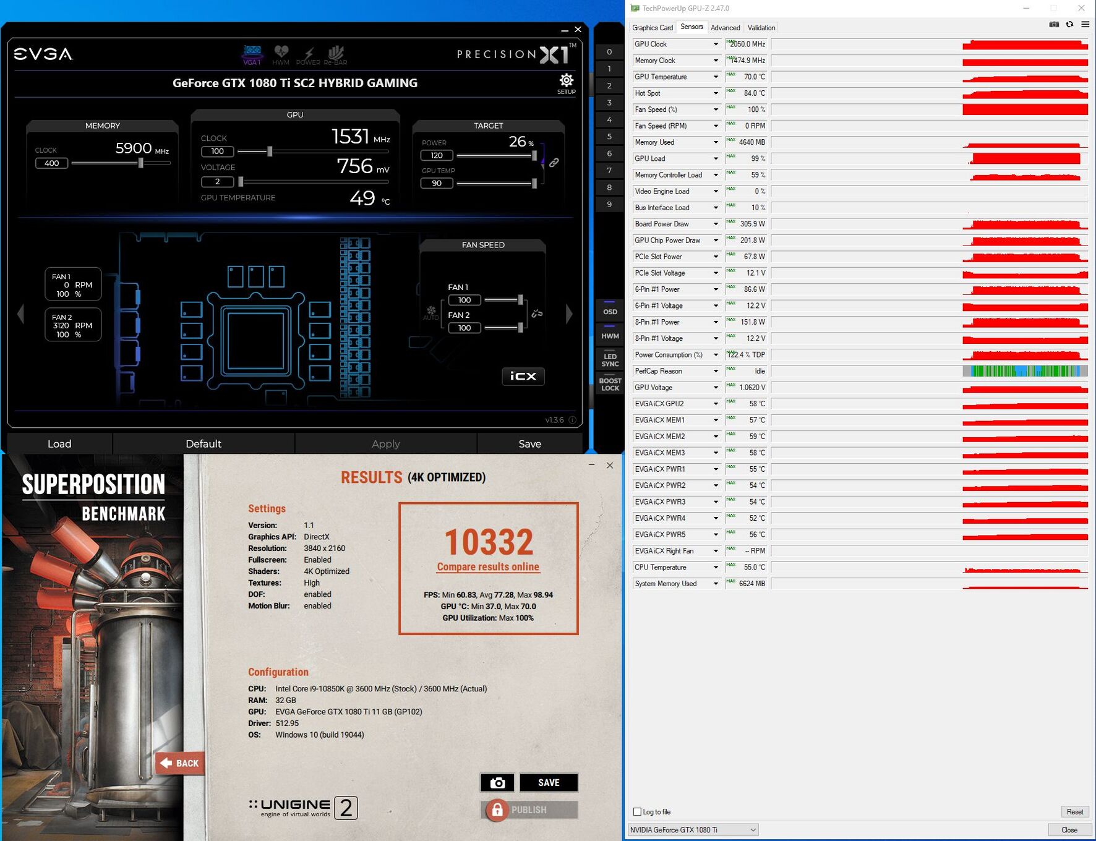Open the Re-BAR icon in header

tap(335, 54)
